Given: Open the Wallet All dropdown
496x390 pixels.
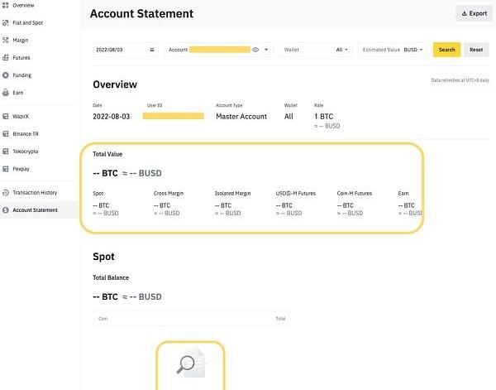Looking at the screenshot, I should click(342, 50).
